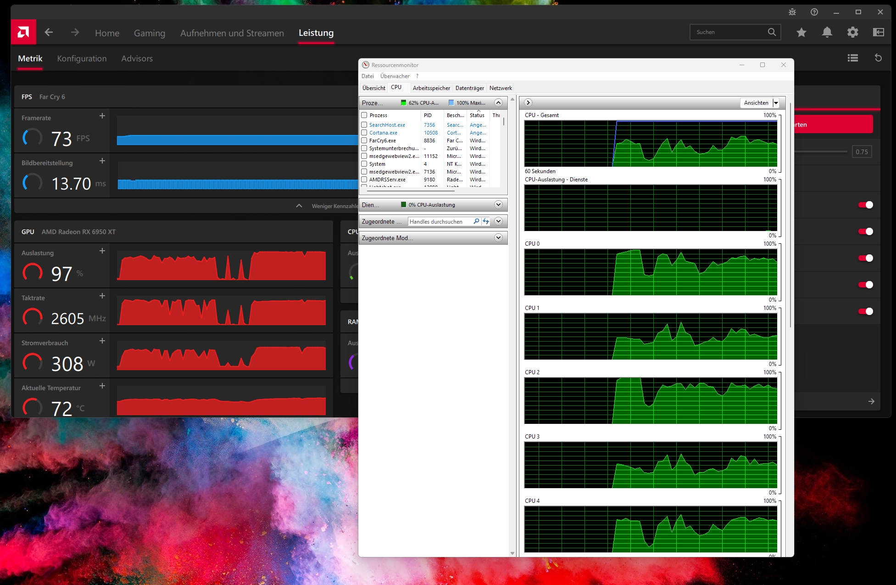
Task: Switch to list view icon
Action: coord(852,58)
